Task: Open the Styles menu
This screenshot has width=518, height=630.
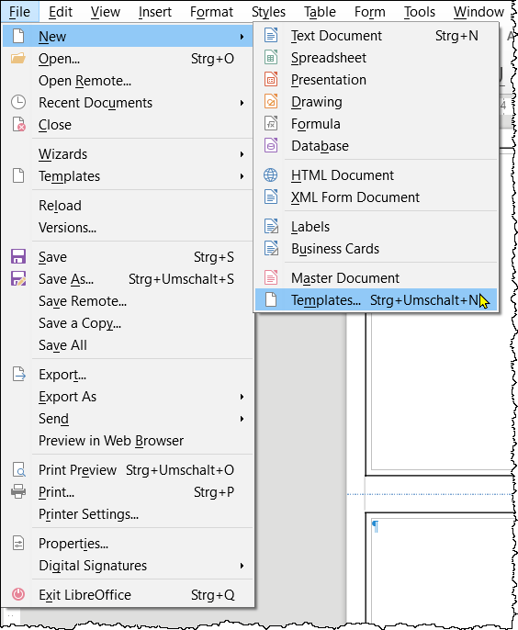Action: tap(268, 12)
